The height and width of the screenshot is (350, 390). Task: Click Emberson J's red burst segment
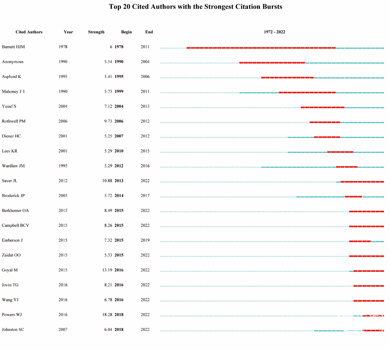coord(360,241)
